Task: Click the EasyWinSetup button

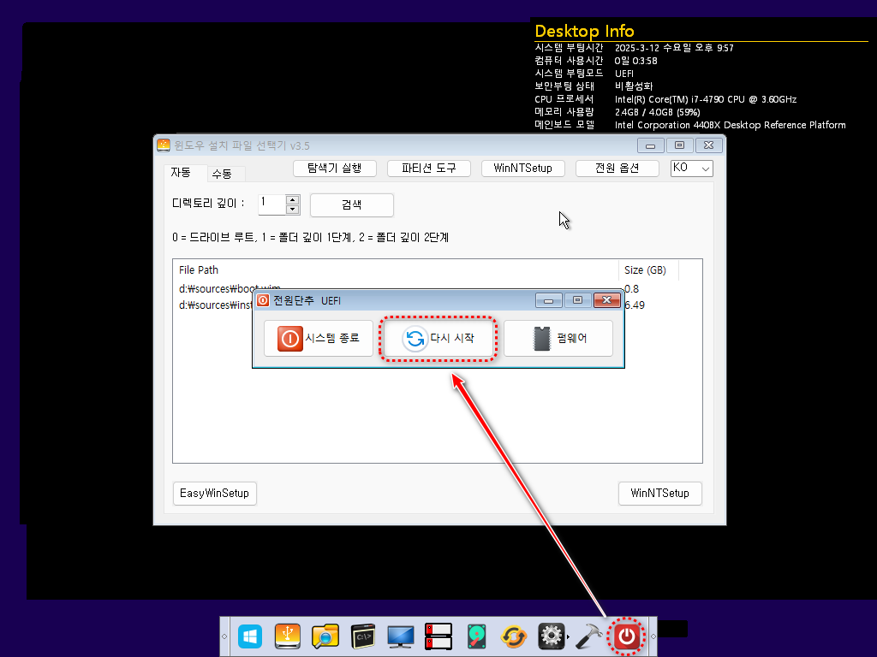Action: [x=215, y=494]
